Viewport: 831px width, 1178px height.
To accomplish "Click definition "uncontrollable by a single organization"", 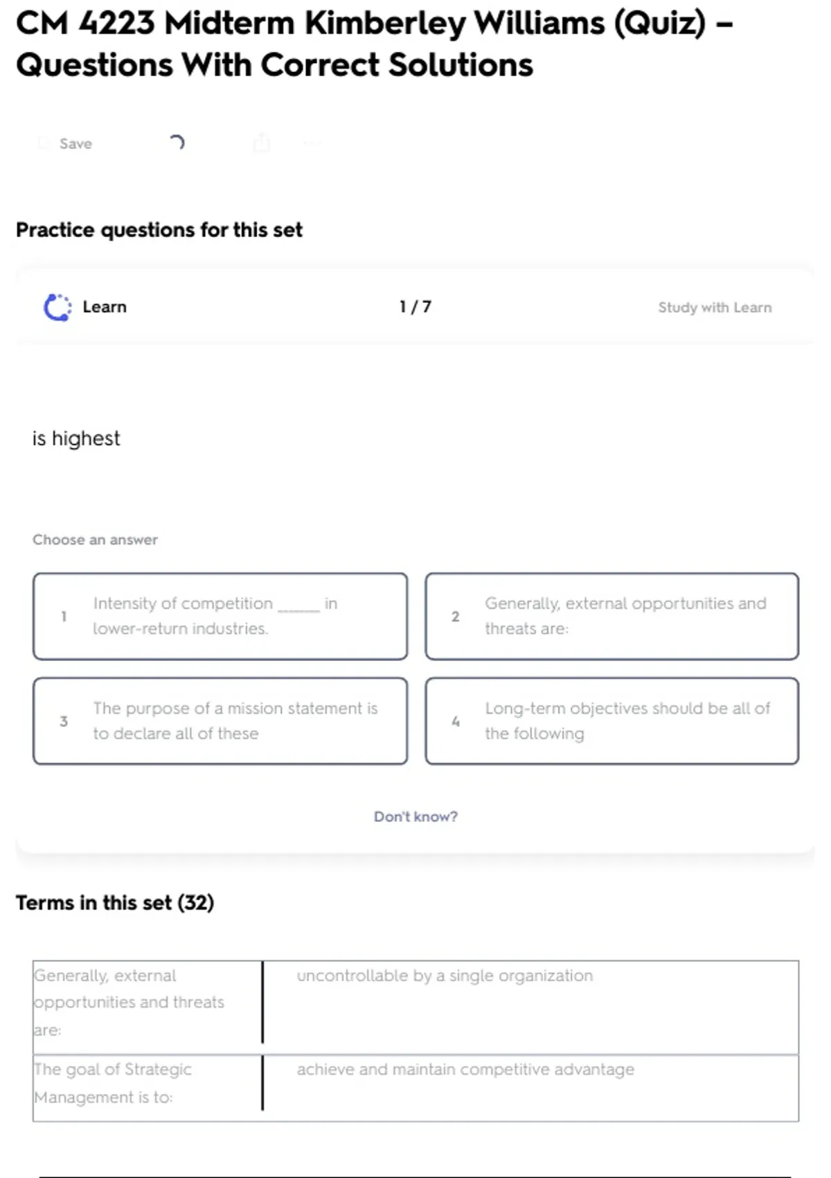I will 445,976.
